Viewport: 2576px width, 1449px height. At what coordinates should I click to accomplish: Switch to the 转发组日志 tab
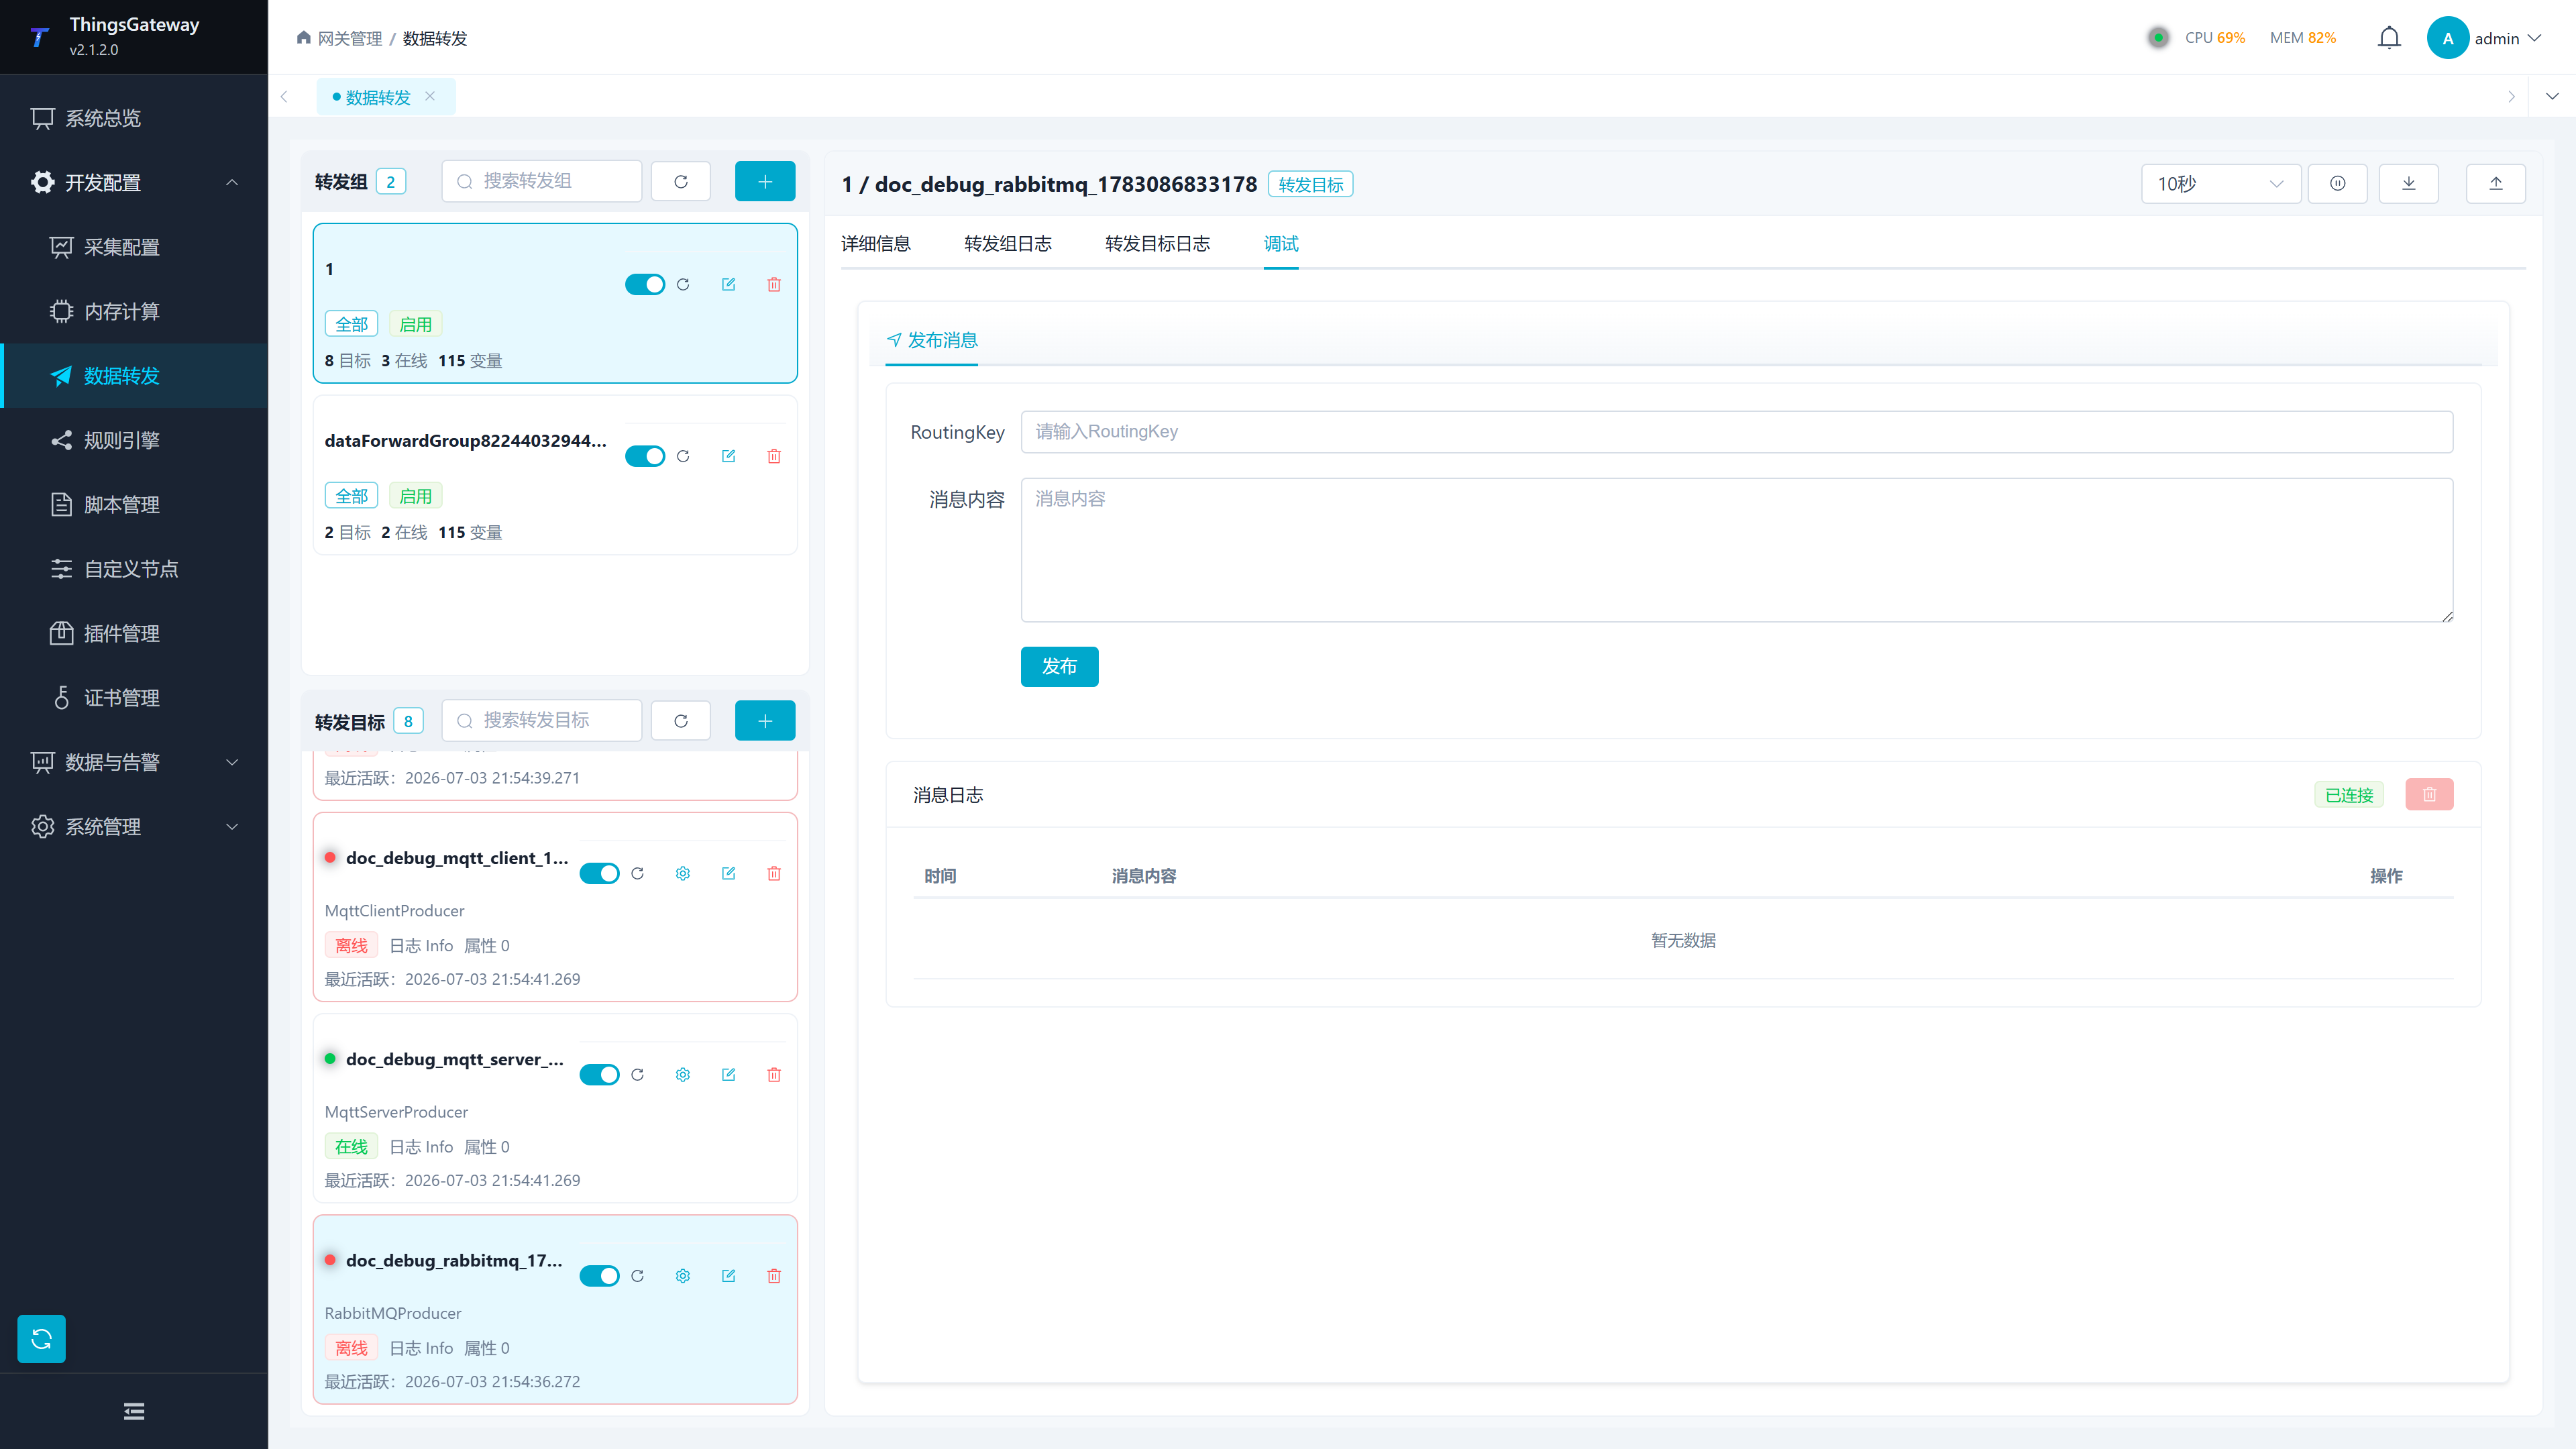[x=1008, y=244]
